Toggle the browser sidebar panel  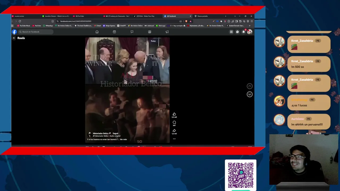236,21
